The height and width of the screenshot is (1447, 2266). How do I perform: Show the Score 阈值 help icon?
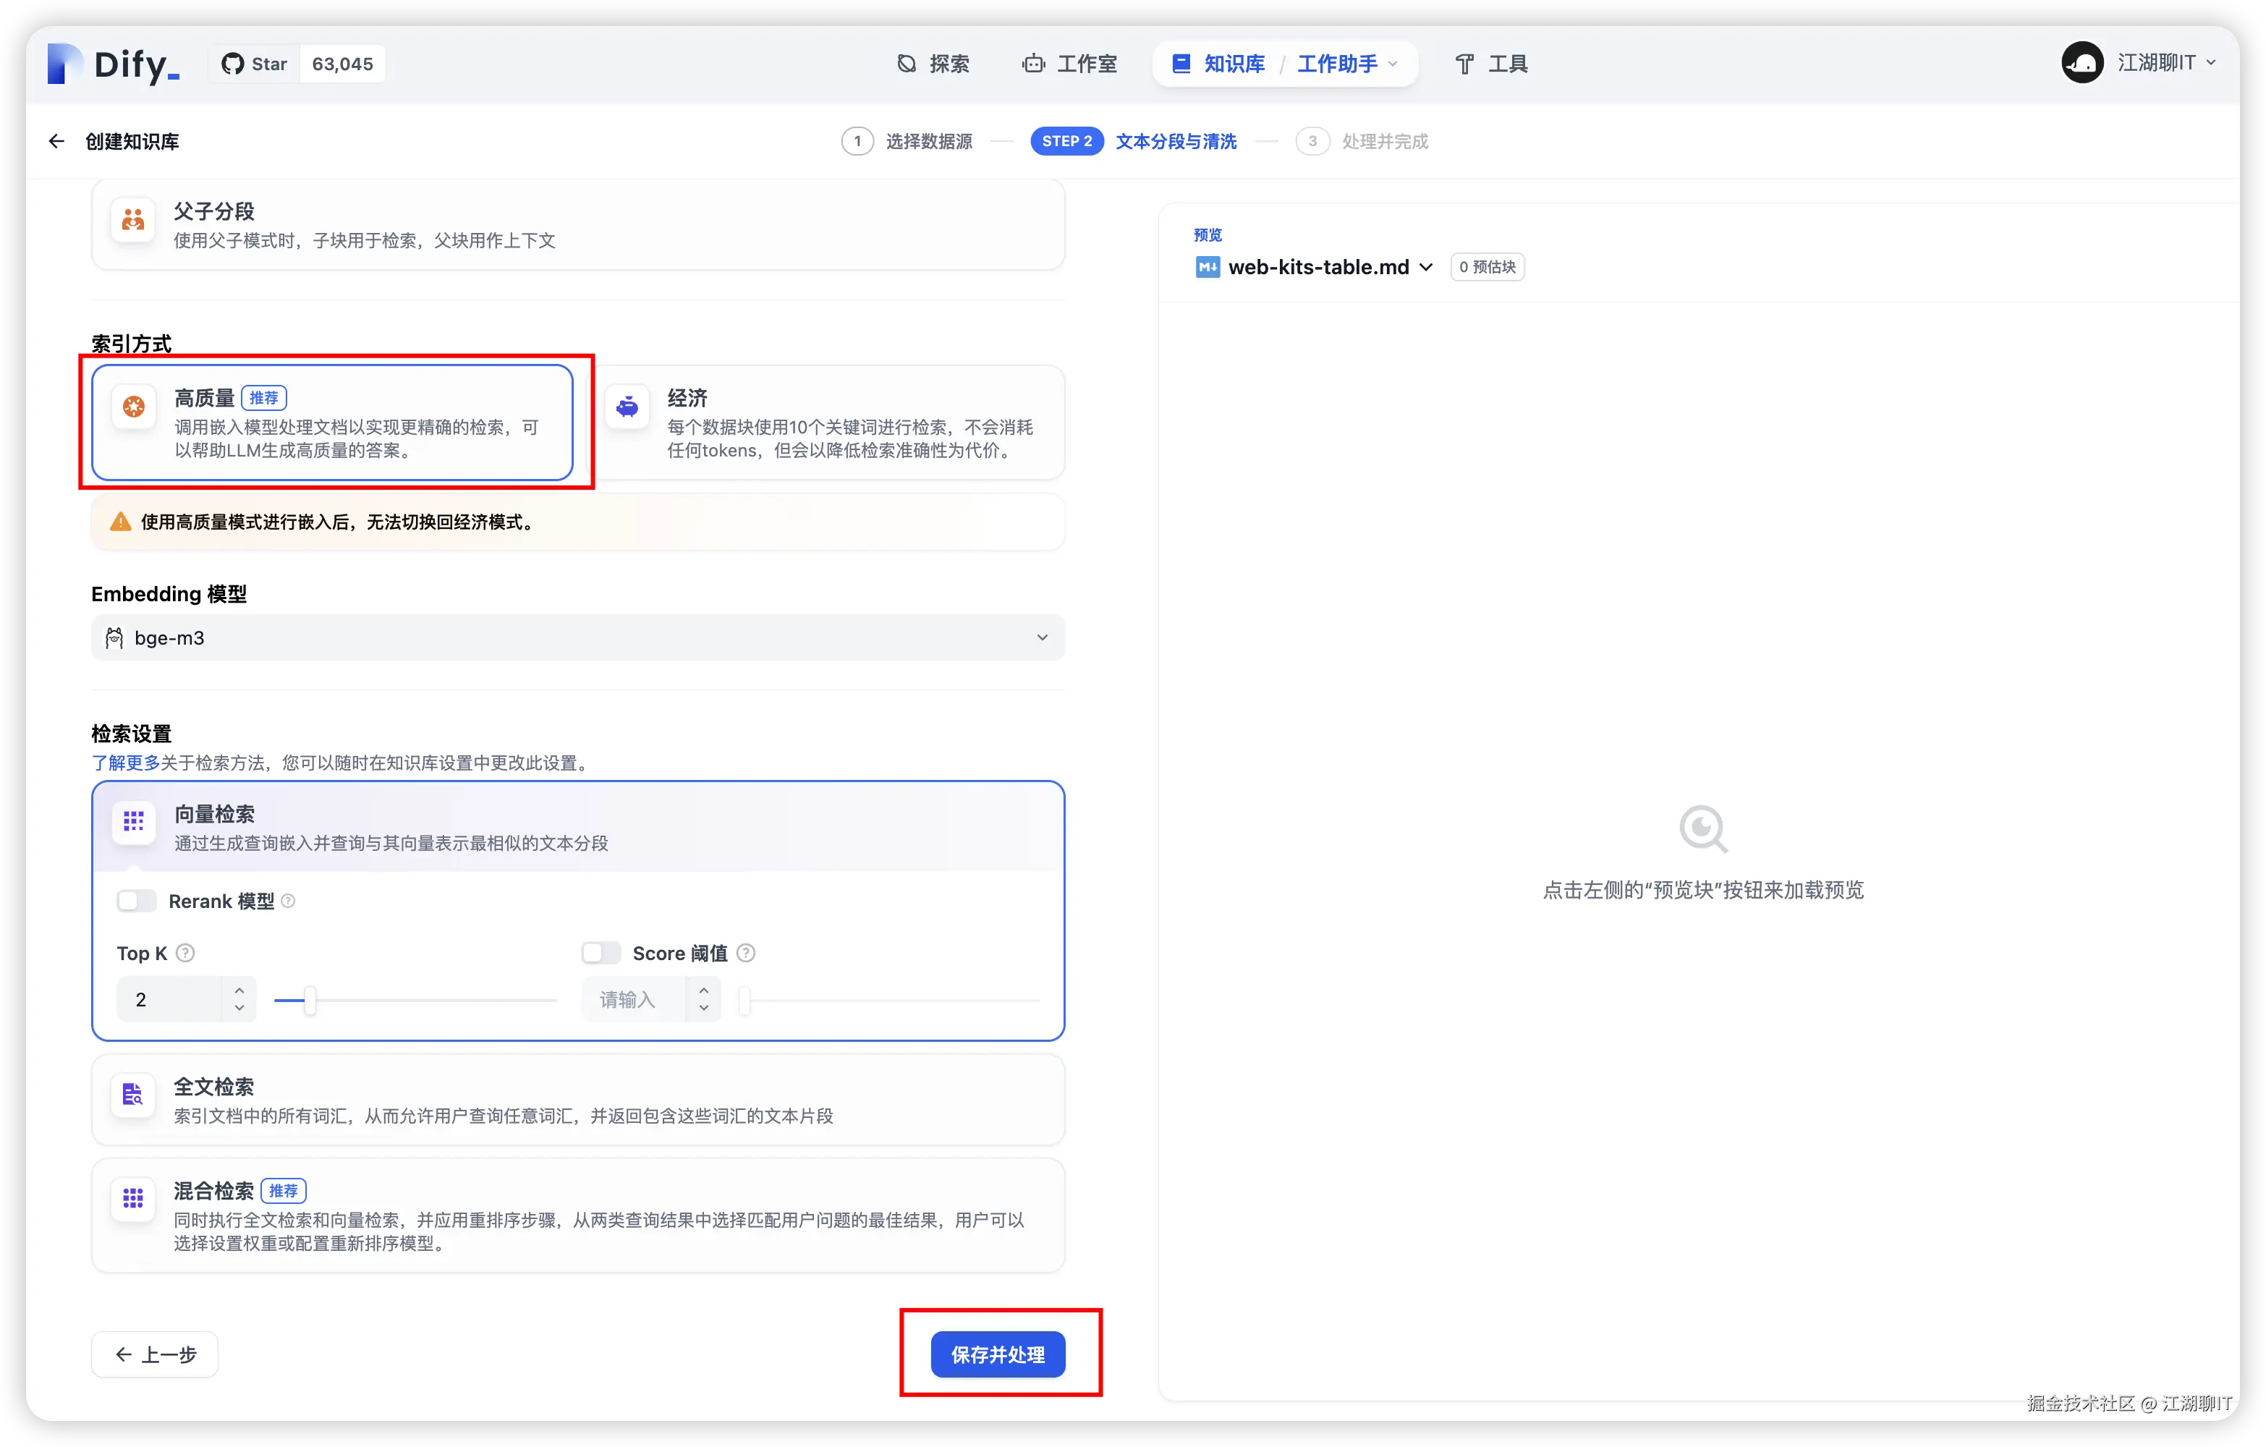click(745, 953)
